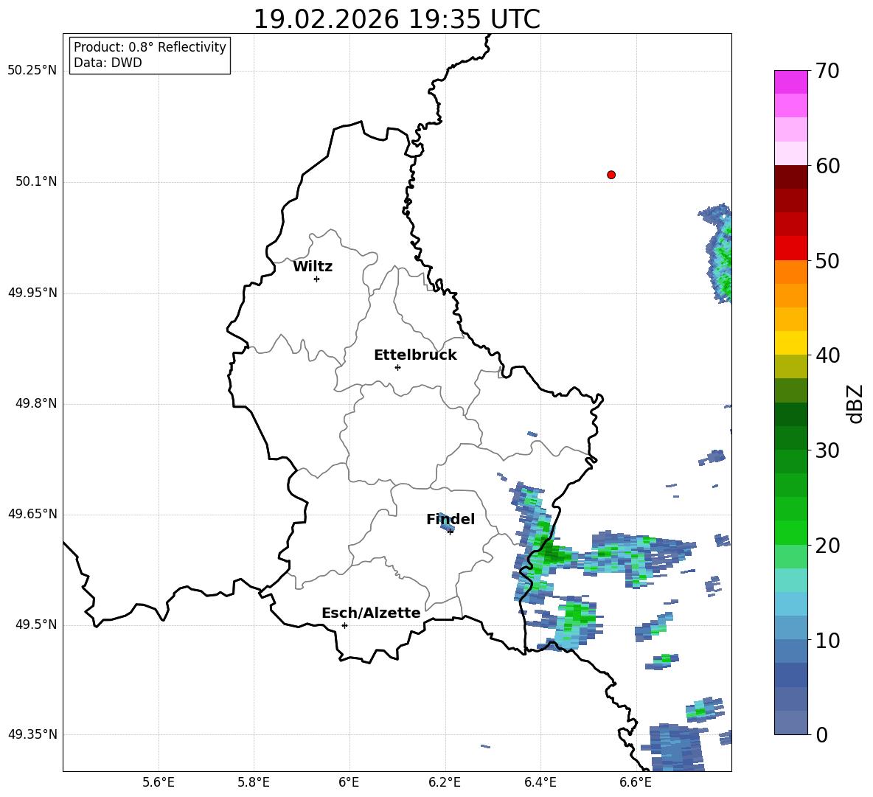Click the 60 tick on the colorbar
This screenshot has height=797, width=873.
pyautogui.click(x=828, y=166)
